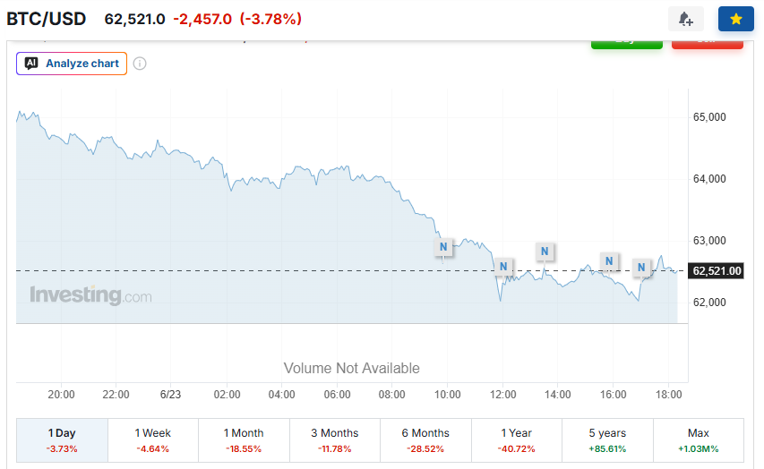Click the news marker near 17:00
This screenshot has width=764, height=469.
pyautogui.click(x=641, y=268)
